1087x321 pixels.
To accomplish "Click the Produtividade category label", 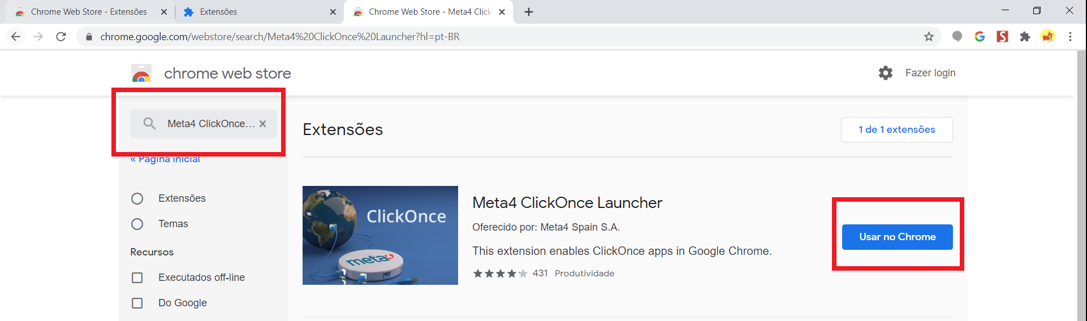I will click(584, 274).
